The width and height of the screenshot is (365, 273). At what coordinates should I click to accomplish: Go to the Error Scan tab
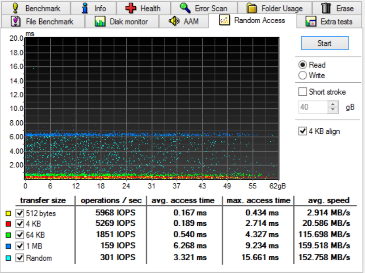(x=204, y=8)
